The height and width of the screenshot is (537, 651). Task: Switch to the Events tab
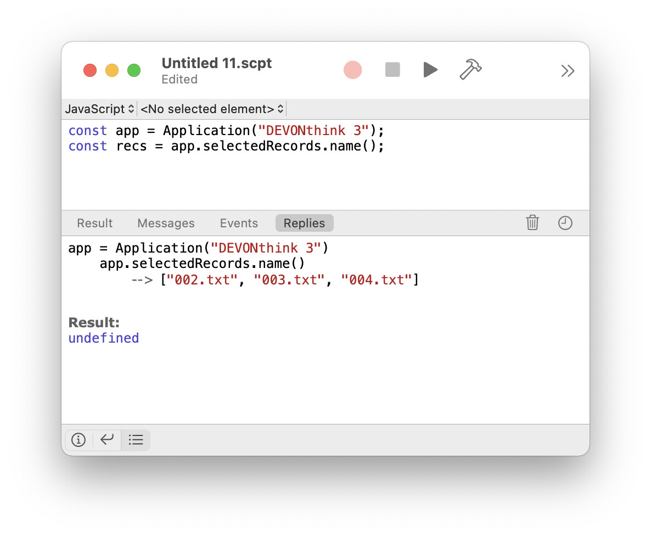[x=239, y=223]
